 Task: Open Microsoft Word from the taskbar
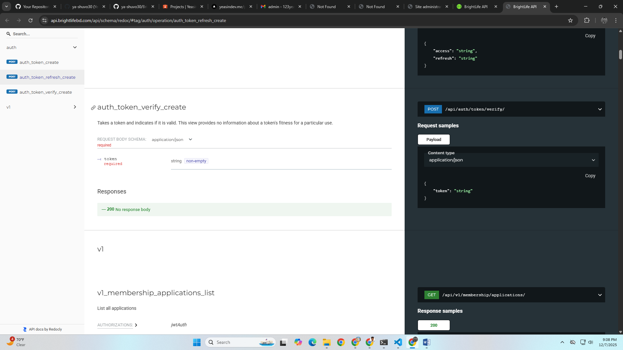click(x=426, y=342)
